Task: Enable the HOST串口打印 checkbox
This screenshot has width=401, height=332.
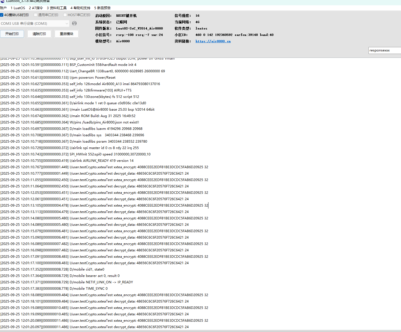Action: click(x=65, y=15)
